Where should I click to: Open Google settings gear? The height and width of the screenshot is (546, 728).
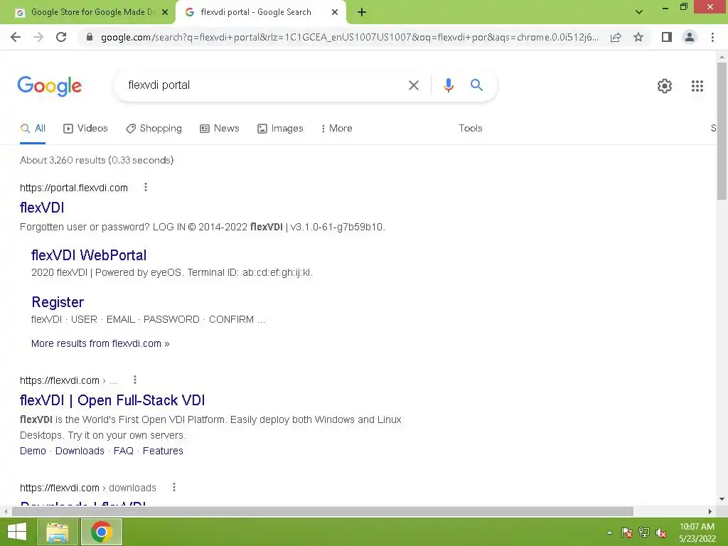(665, 86)
